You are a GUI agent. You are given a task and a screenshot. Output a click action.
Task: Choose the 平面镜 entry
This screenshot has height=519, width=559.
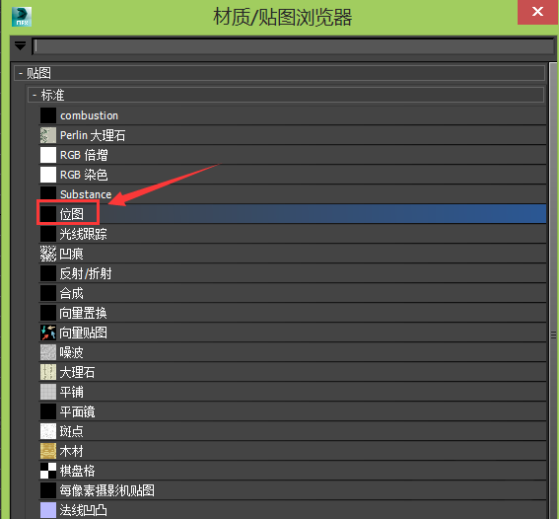(x=293, y=411)
